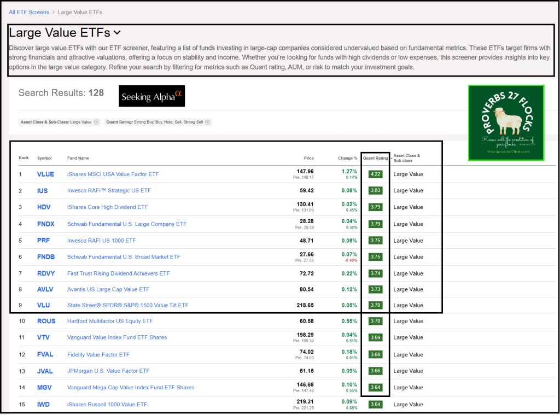The width and height of the screenshot is (560, 415).
Task: Open iShares Core High Dividend ETF
Action: [107, 207]
